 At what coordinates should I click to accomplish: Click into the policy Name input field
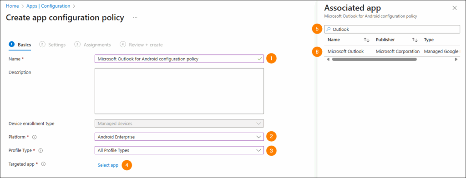[179, 59]
